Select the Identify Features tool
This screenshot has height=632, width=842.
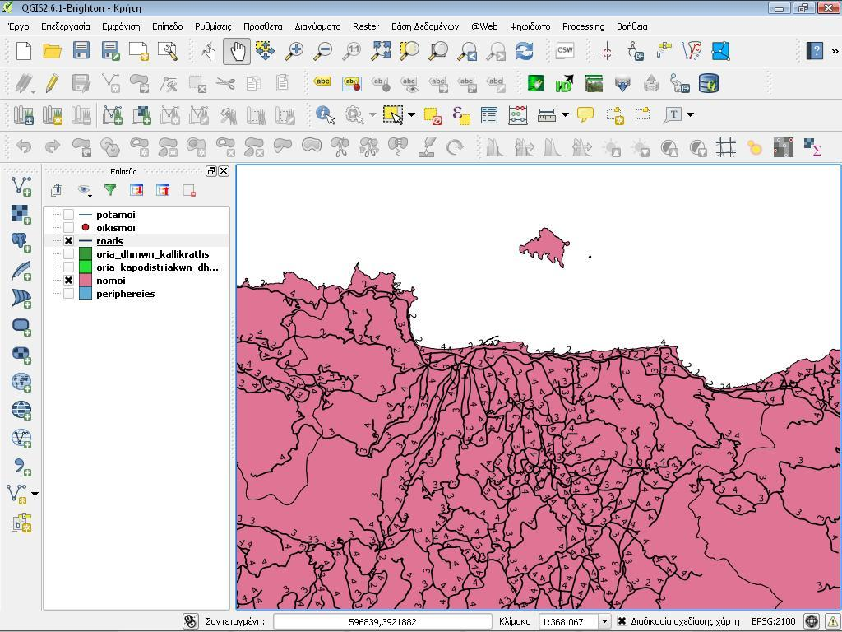326,114
